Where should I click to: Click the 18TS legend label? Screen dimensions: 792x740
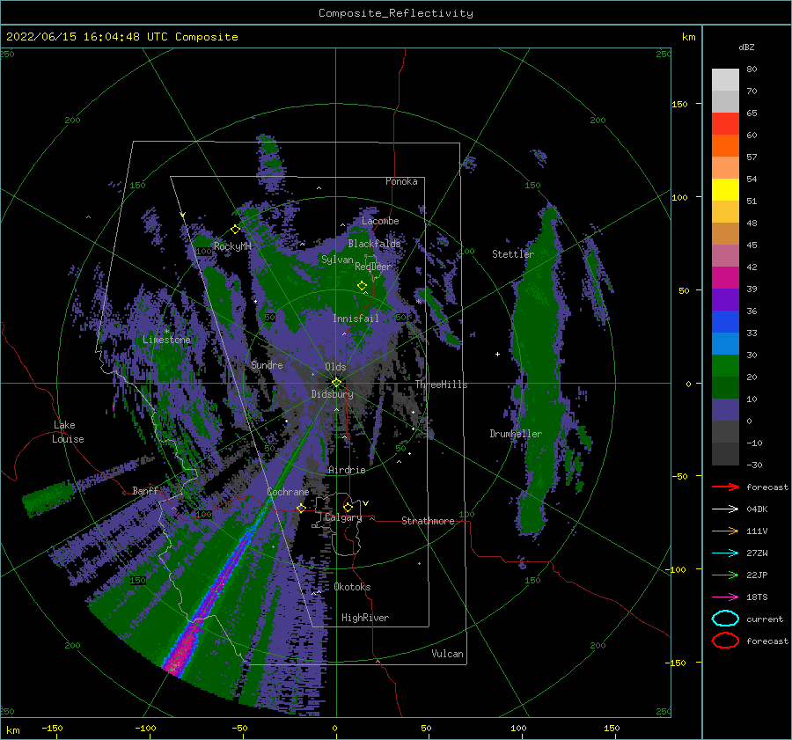click(757, 597)
